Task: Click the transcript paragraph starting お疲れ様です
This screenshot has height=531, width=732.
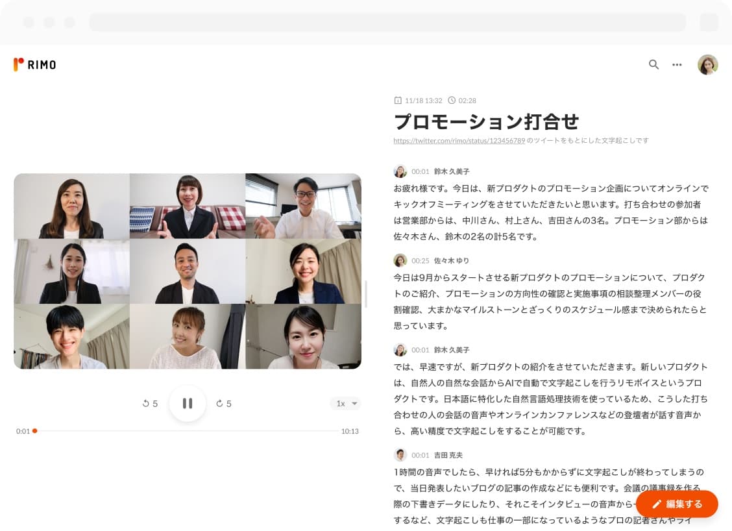Action: pyautogui.click(x=551, y=212)
